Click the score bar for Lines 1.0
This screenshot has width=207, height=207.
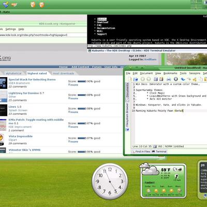tap(82, 109)
